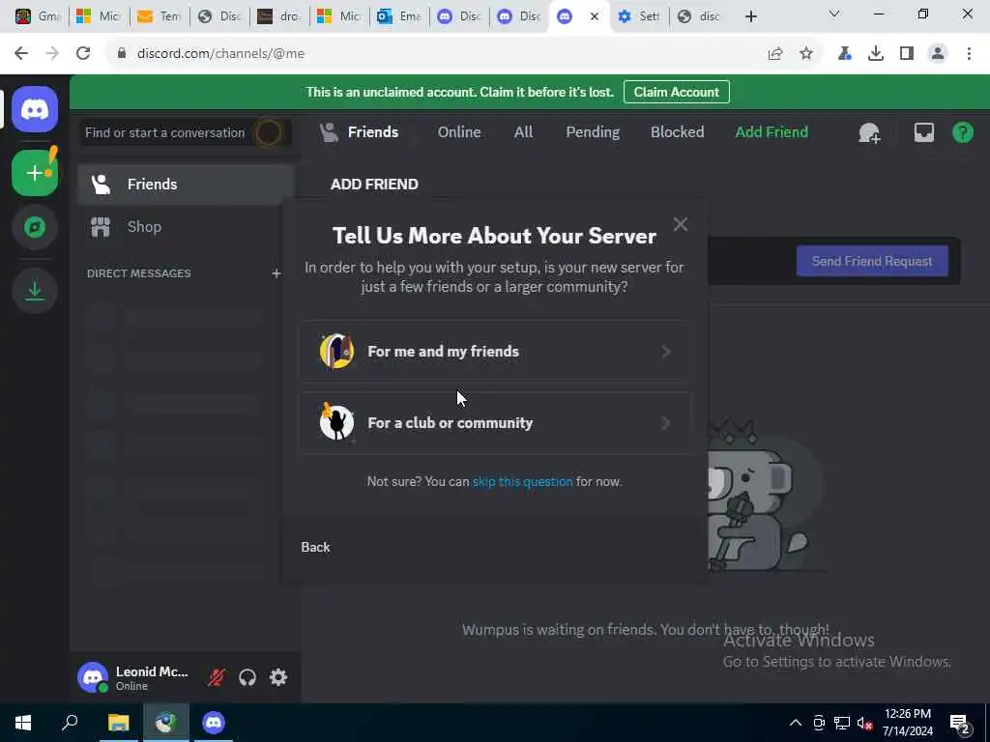The width and height of the screenshot is (990, 742).
Task: Switch to the Email Outlook browser tab
Action: click(399, 16)
